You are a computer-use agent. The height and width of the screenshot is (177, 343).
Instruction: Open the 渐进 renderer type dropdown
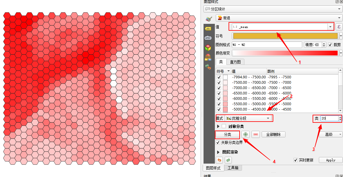click(x=279, y=18)
